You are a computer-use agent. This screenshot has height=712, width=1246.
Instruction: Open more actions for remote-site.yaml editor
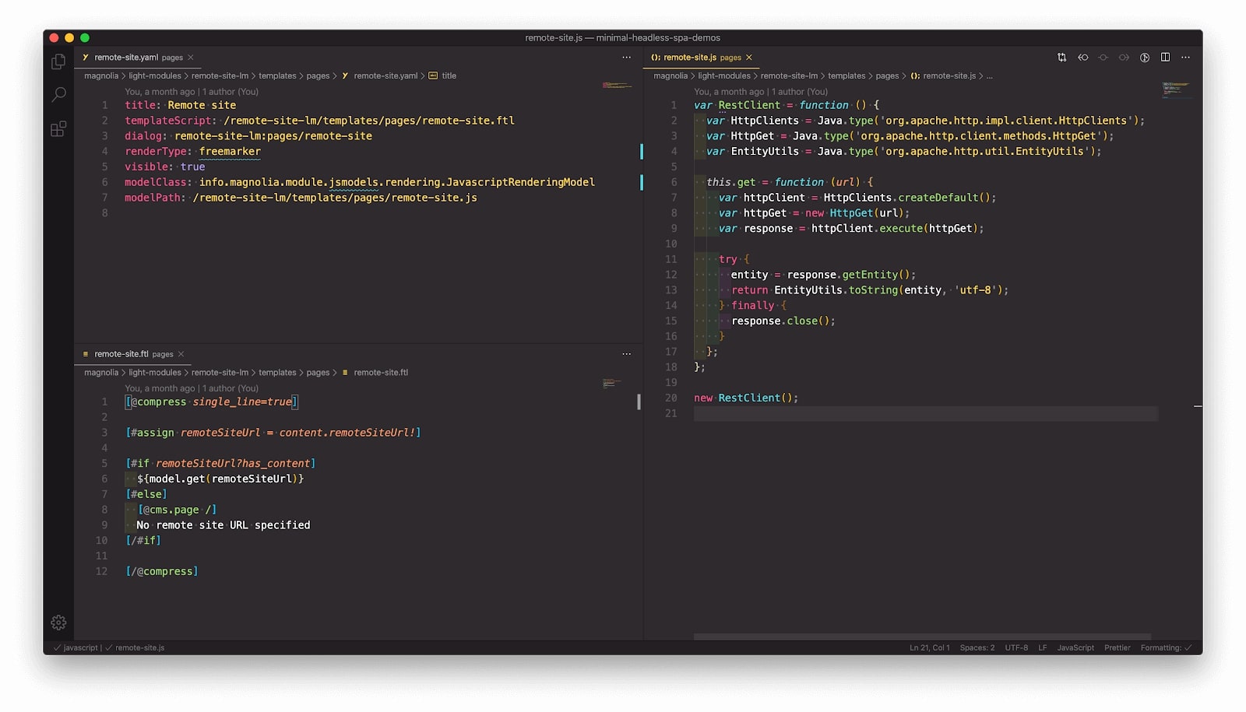[626, 58]
